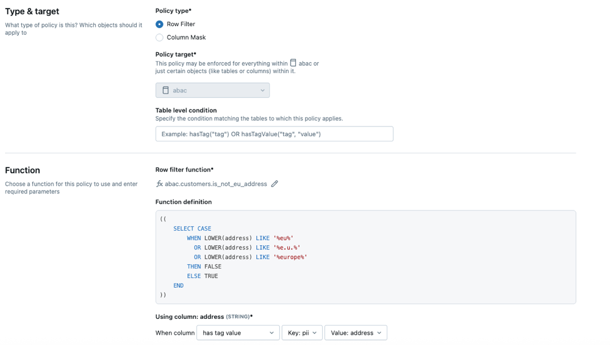Image resolution: width=610 pixels, height=345 pixels.
Task: Click the pencil icon to edit function
Action: click(x=274, y=184)
